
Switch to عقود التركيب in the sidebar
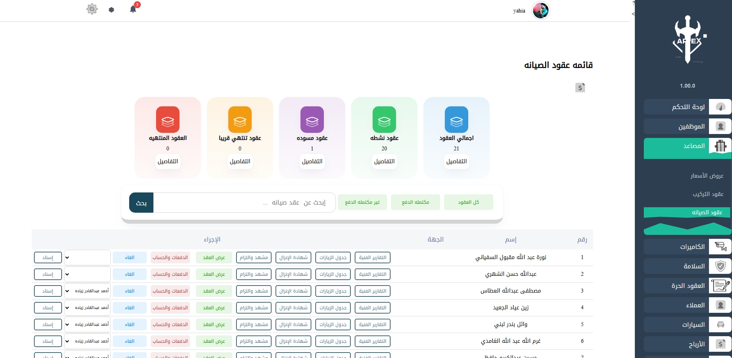click(708, 194)
